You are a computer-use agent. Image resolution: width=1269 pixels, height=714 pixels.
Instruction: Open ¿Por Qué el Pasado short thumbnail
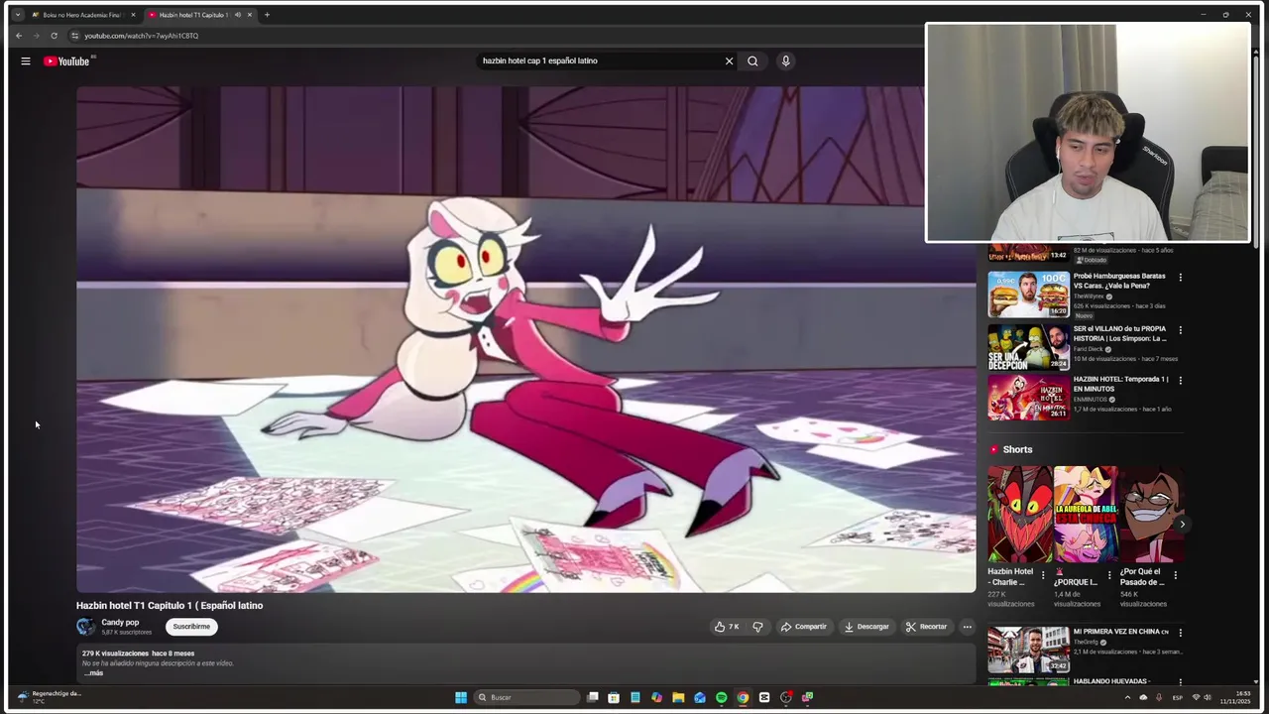pyautogui.click(x=1151, y=514)
